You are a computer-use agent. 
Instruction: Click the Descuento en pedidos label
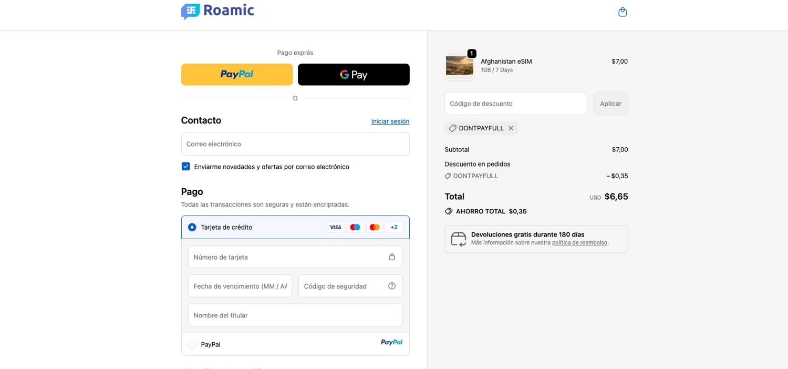(x=478, y=164)
